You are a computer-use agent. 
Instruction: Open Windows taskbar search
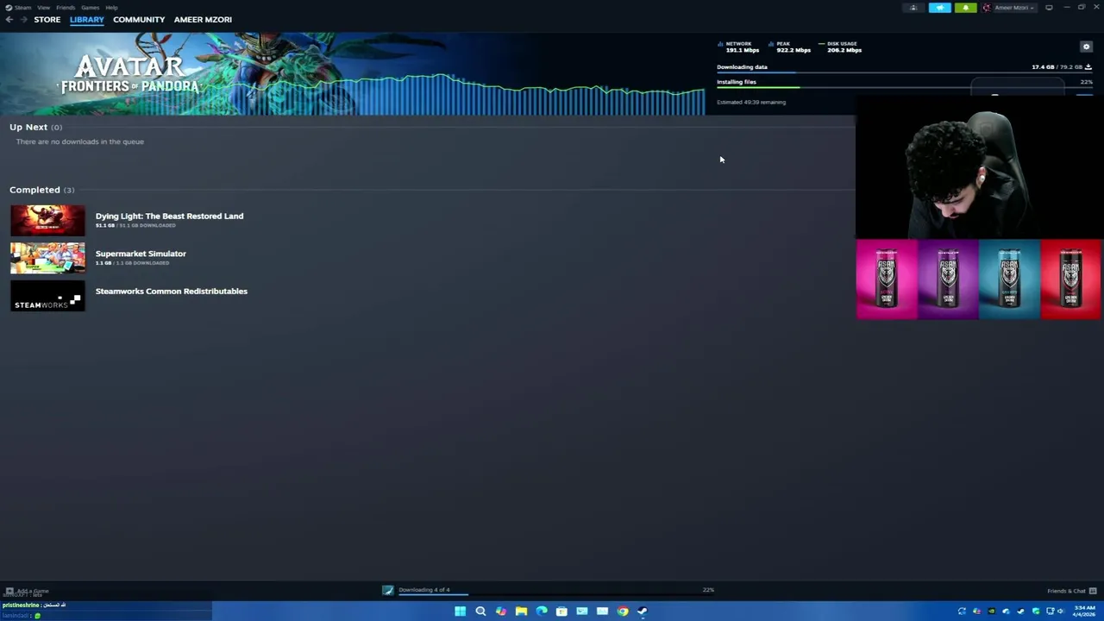tap(480, 611)
